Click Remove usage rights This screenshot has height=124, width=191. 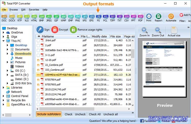[x=86, y=29]
